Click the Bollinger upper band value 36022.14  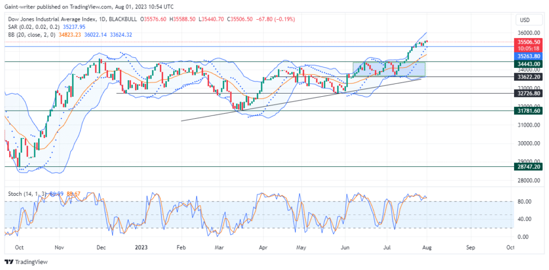(96, 35)
